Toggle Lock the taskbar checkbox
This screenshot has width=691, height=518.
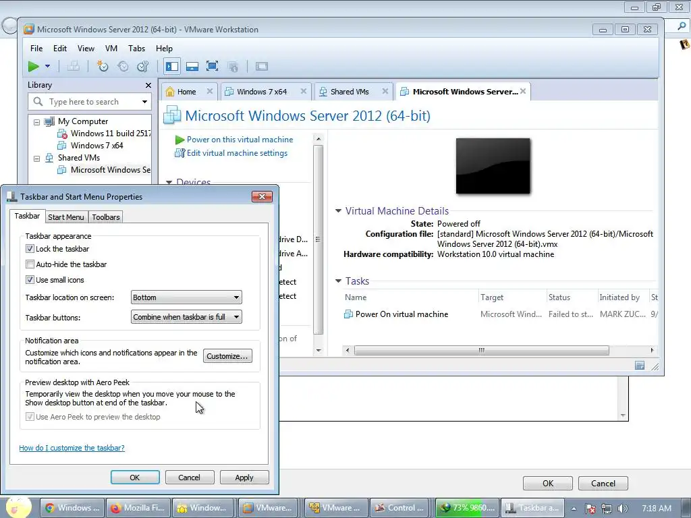pyautogui.click(x=30, y=249)
